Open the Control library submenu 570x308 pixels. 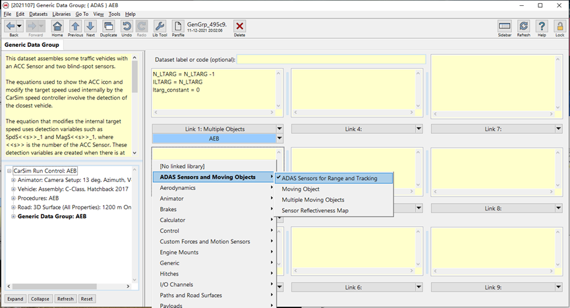[x=214, y=231]
